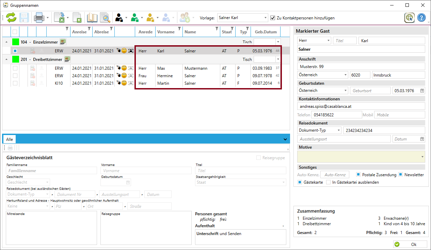The width and height of the screenshot is (431, 250).
Task: Open the Vorlage dropdown showing Salner Karl
Action: pos(243,18)
